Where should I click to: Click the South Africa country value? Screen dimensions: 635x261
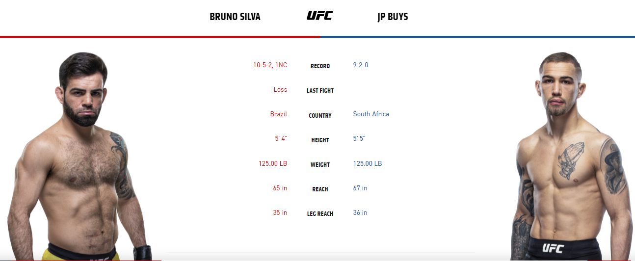tap(371, 114)
